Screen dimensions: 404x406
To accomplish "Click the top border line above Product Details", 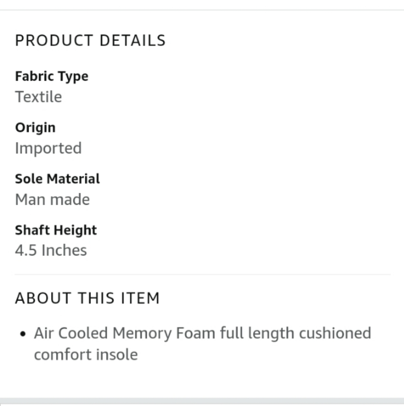I will pyautogui.click(x=202, y=10).
